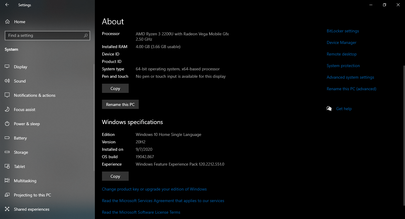Open BitLocker settings link

pyautogui.click(x=343, y=31)
